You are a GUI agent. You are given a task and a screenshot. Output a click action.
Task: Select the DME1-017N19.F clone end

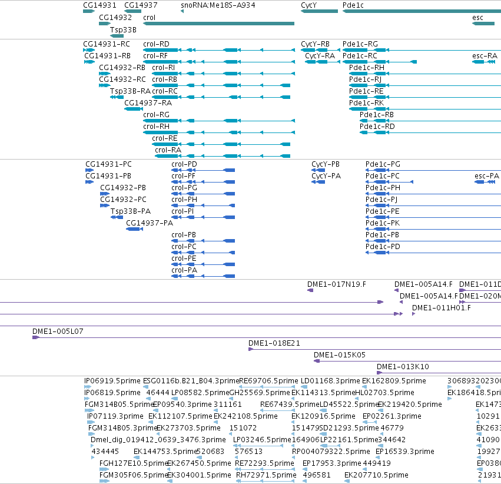(310, 290)
